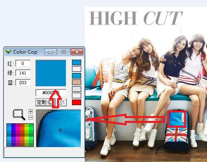The width and height of the screenshot is (207, 162).
Task: Click the blue (蓝) value field
Action: click(23, 83)
